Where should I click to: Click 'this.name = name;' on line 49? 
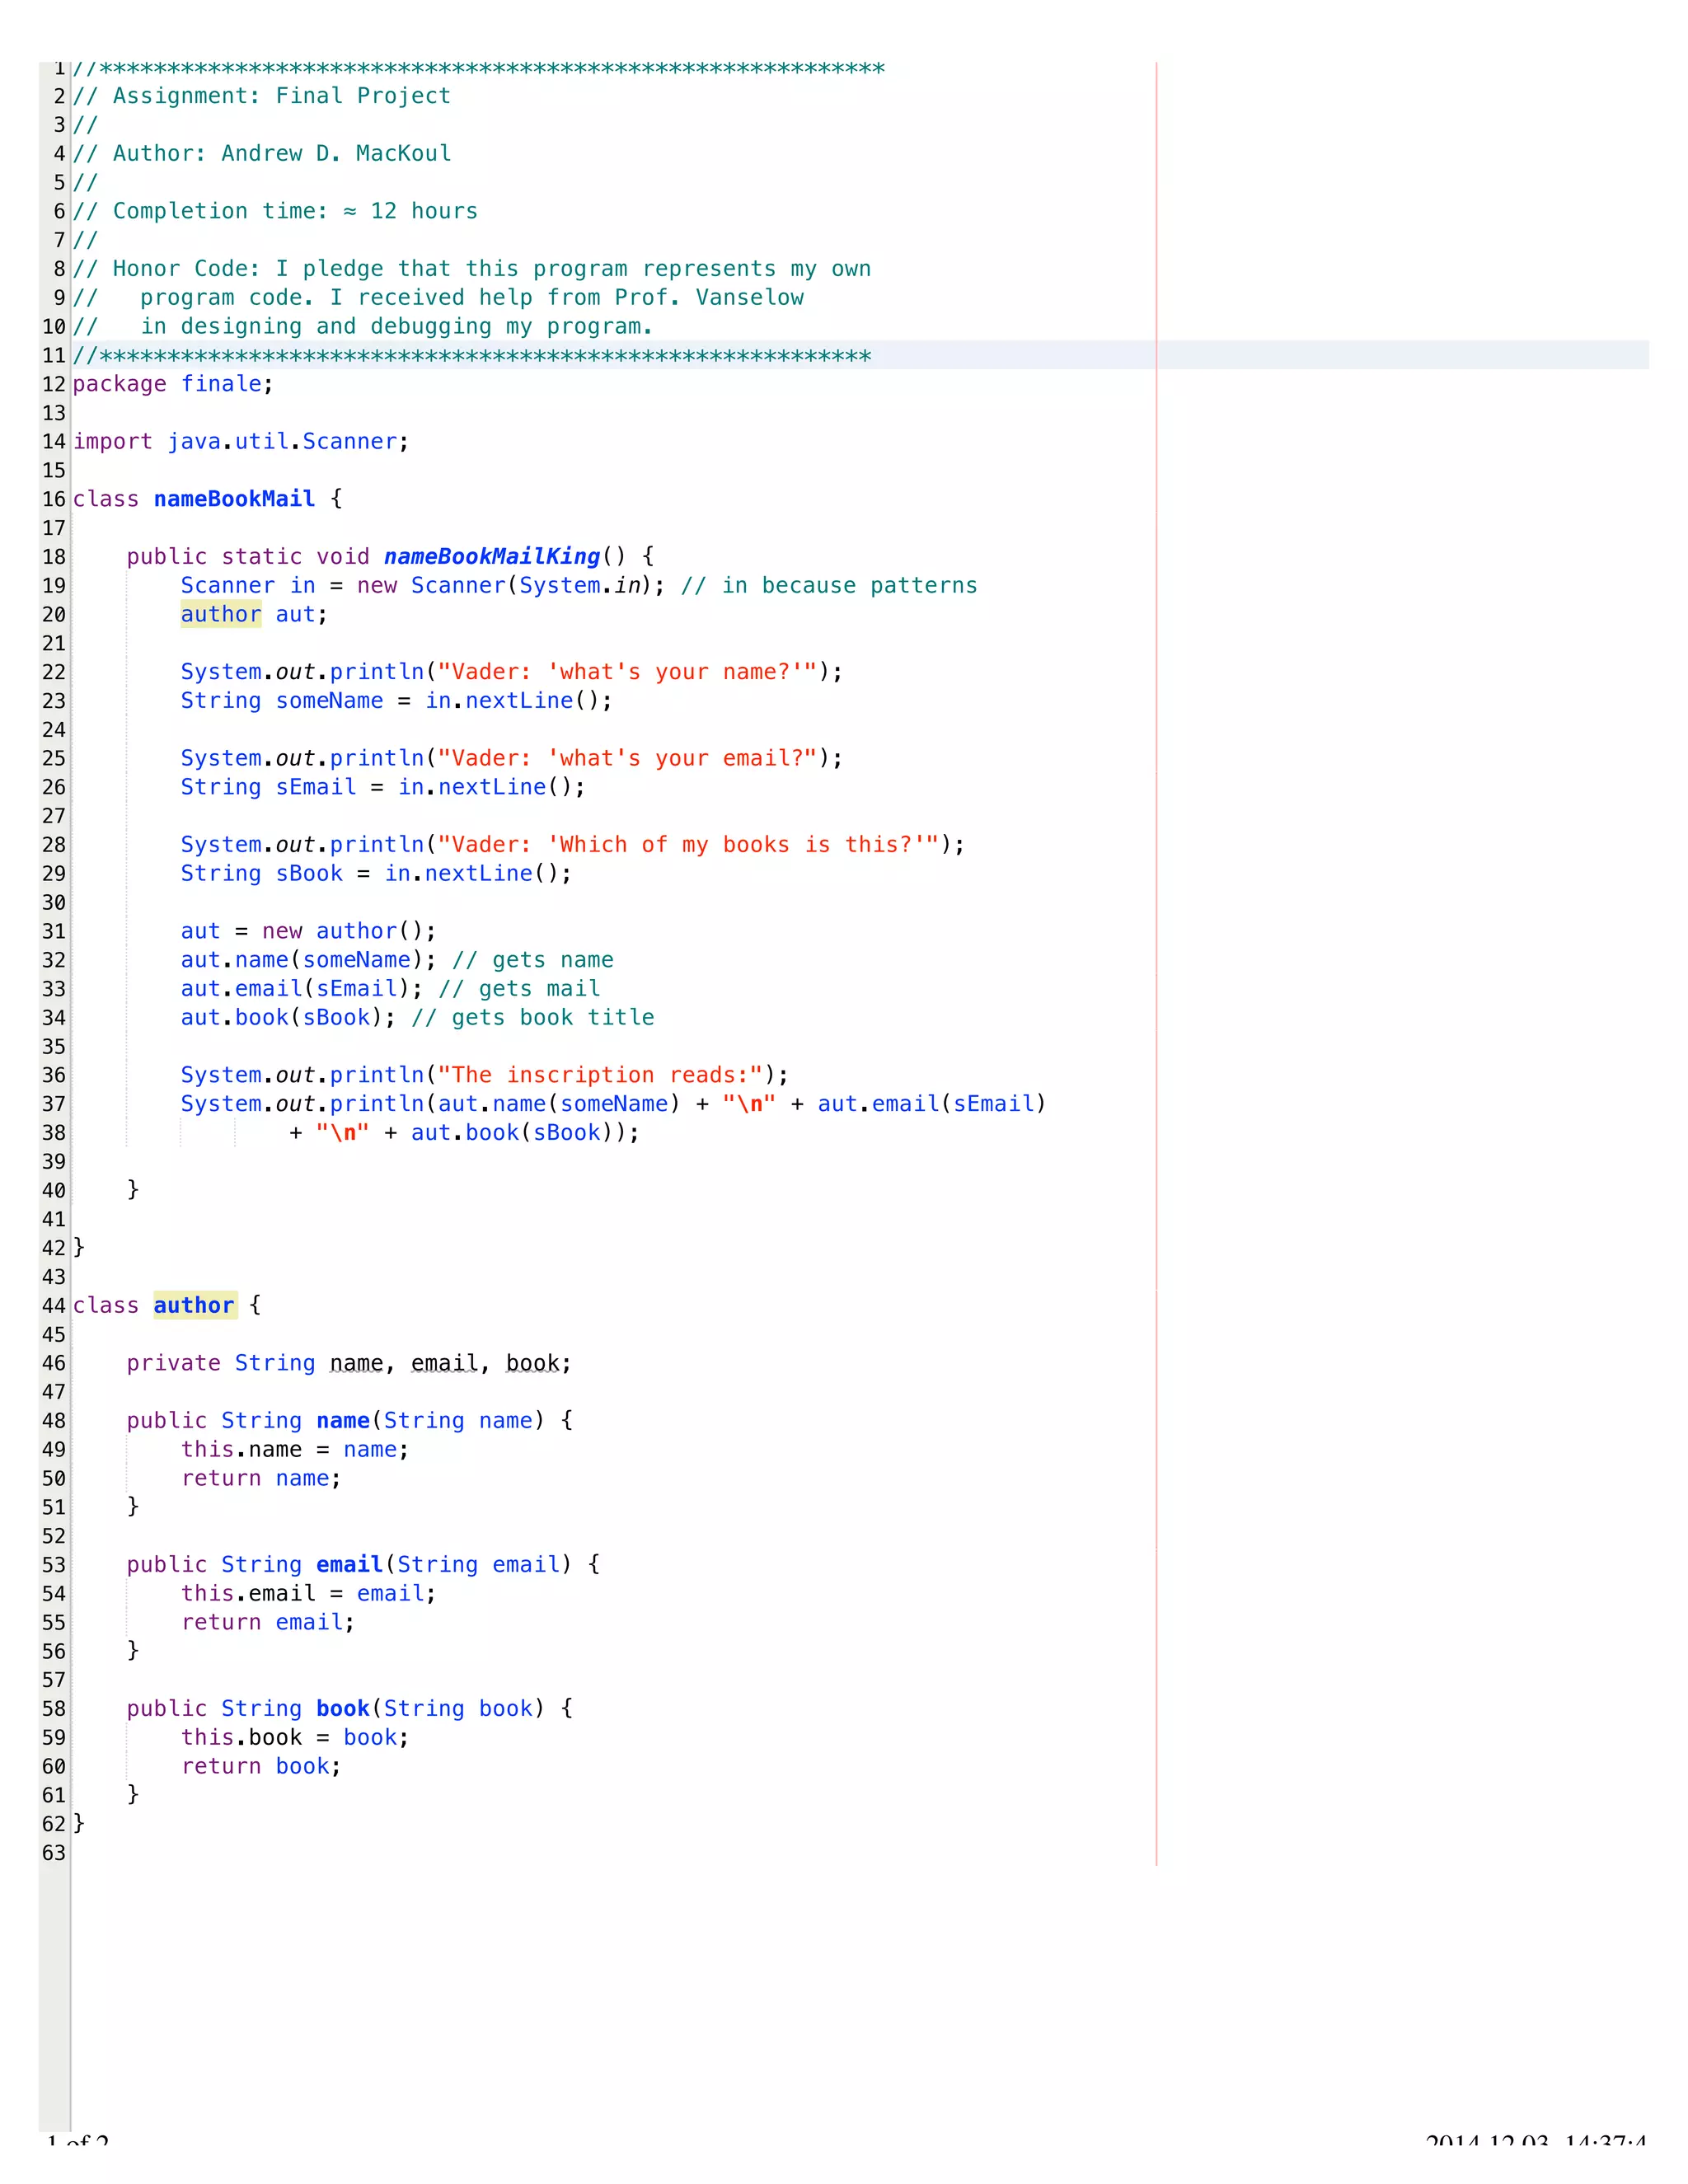(295, 1449)
